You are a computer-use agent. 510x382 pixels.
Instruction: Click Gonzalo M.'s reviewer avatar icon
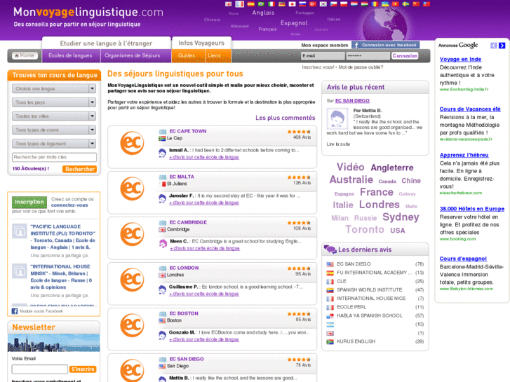pos(162,335)
